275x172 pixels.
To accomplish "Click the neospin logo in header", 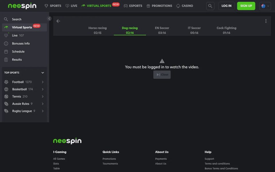I will 22,6.
